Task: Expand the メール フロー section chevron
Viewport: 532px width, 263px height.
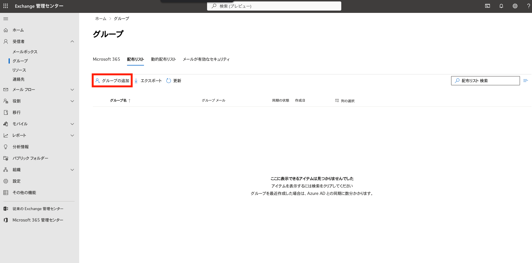Action: pyautogui.click(x=72, y=90)
